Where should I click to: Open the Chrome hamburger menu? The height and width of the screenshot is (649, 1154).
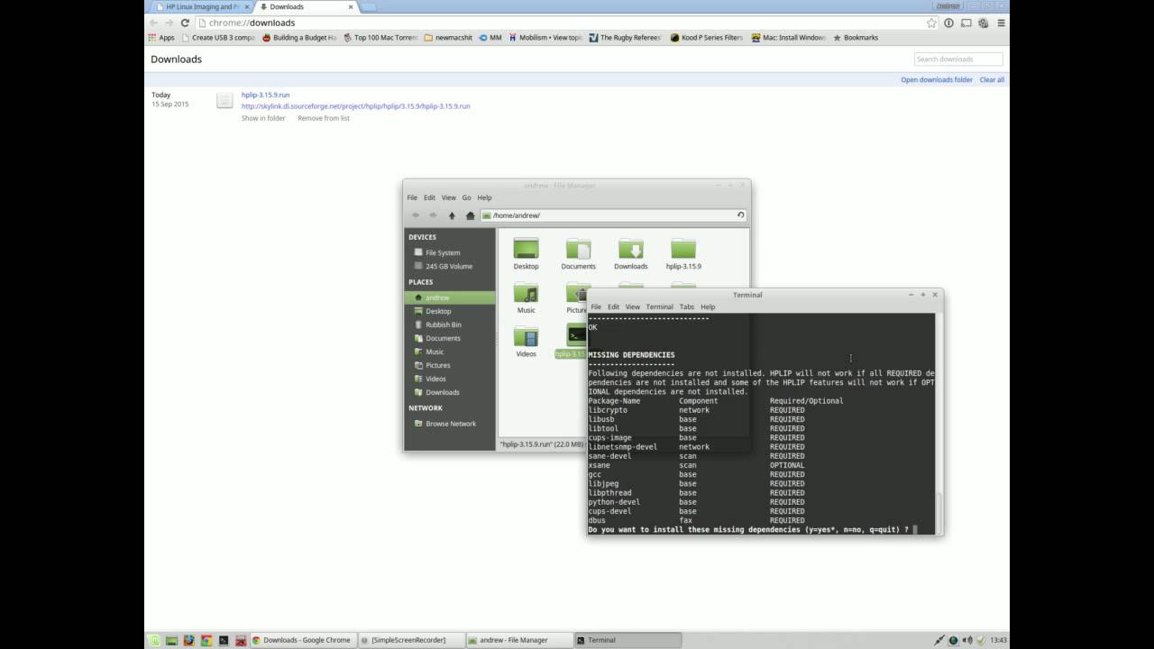(1000, 23)
